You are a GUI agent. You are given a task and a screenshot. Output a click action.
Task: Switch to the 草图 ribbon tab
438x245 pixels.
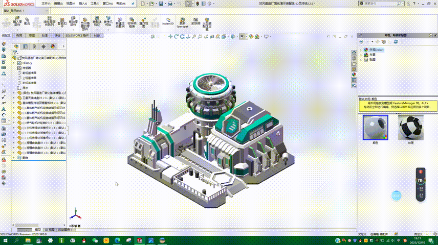click(32, 35)
